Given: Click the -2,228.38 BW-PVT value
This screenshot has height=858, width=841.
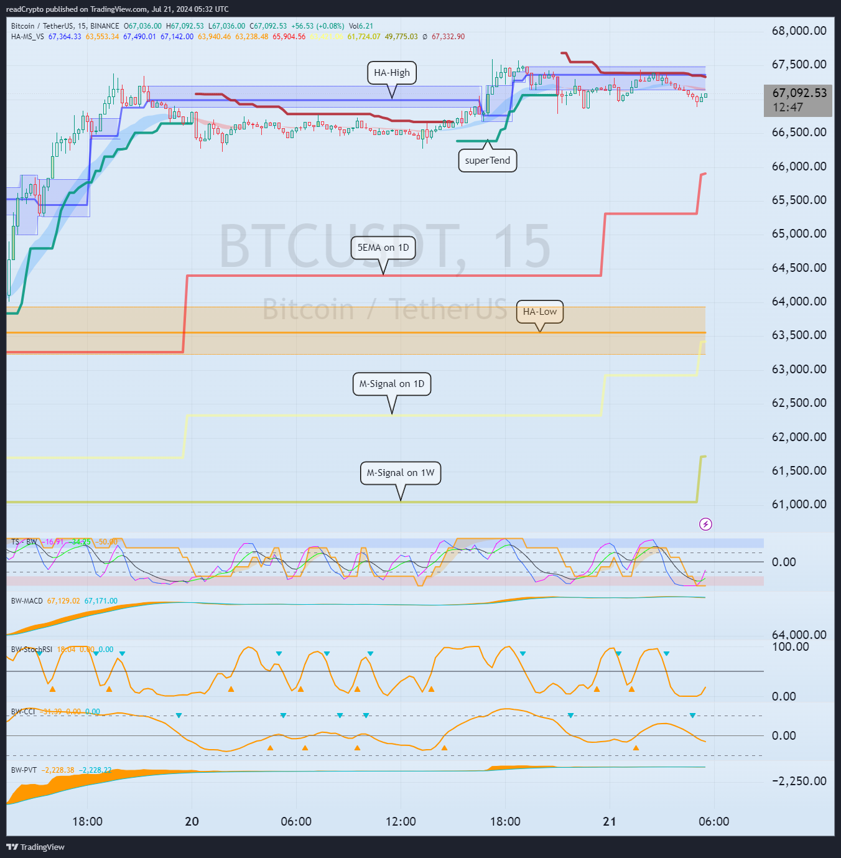Looking at the screenshot, I should [x=58, y=770].
